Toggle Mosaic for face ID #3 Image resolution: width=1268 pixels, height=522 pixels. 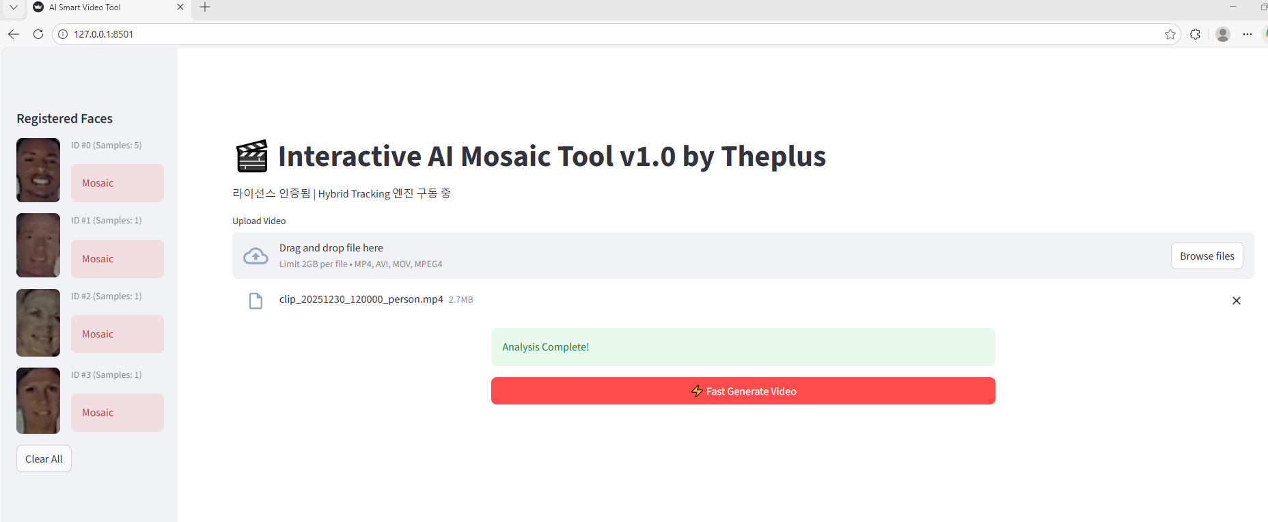[x=118, y=413]
